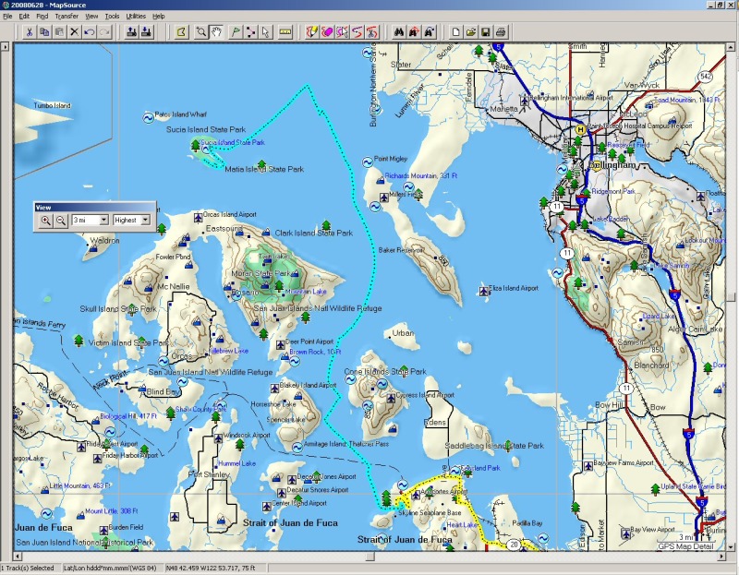The image size is (739, 575).
Task: Click the Bellingham city label
Action: (x=612, y=165)
